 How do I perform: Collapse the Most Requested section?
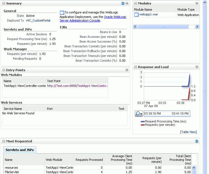click(4, 141)
